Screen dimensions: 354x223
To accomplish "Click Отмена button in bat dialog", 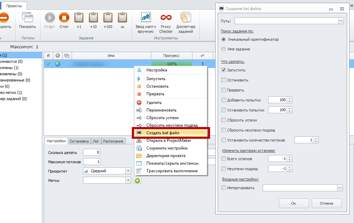I will (326, 203).
